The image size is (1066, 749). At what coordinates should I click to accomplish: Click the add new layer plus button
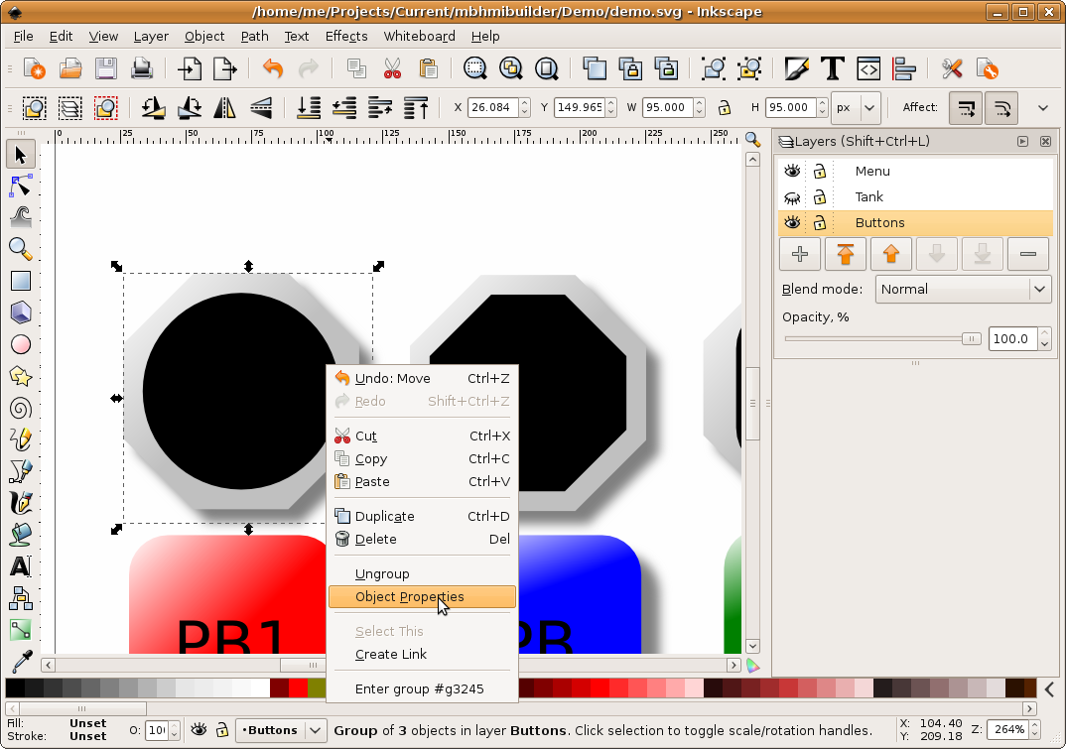coord(800,254)
